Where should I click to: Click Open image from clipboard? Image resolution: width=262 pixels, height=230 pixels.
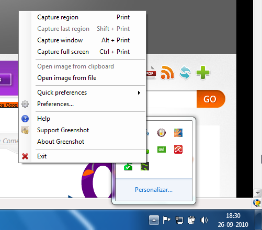click(x=82, y=66)
